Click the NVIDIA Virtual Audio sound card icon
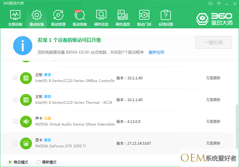Image resolution: width=239 pixels, height=167 pixels. pos(26,122)
